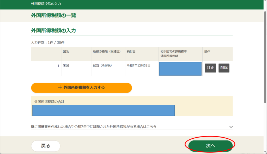The image size is (267, 154).
Task: Click the 納付日 column header
Action: pyautogui.click(x=131, y=52)
